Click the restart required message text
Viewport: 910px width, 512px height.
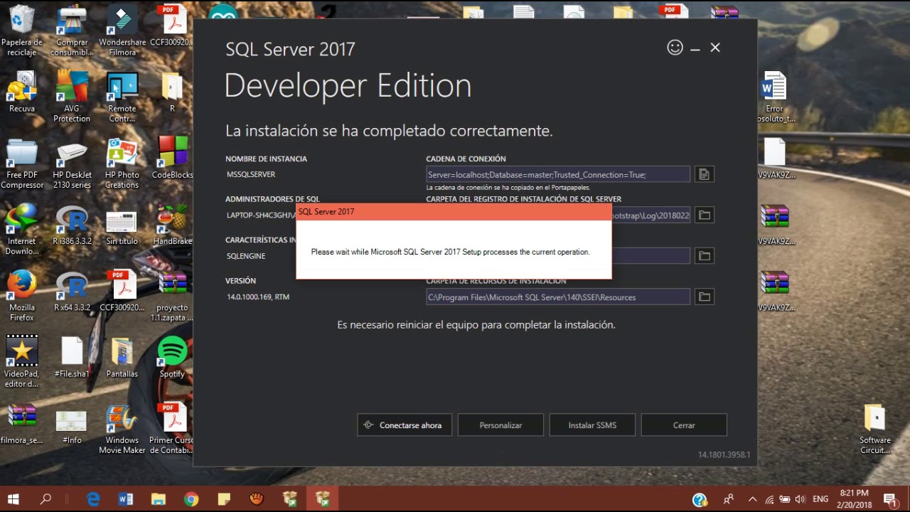coord(476,324)
